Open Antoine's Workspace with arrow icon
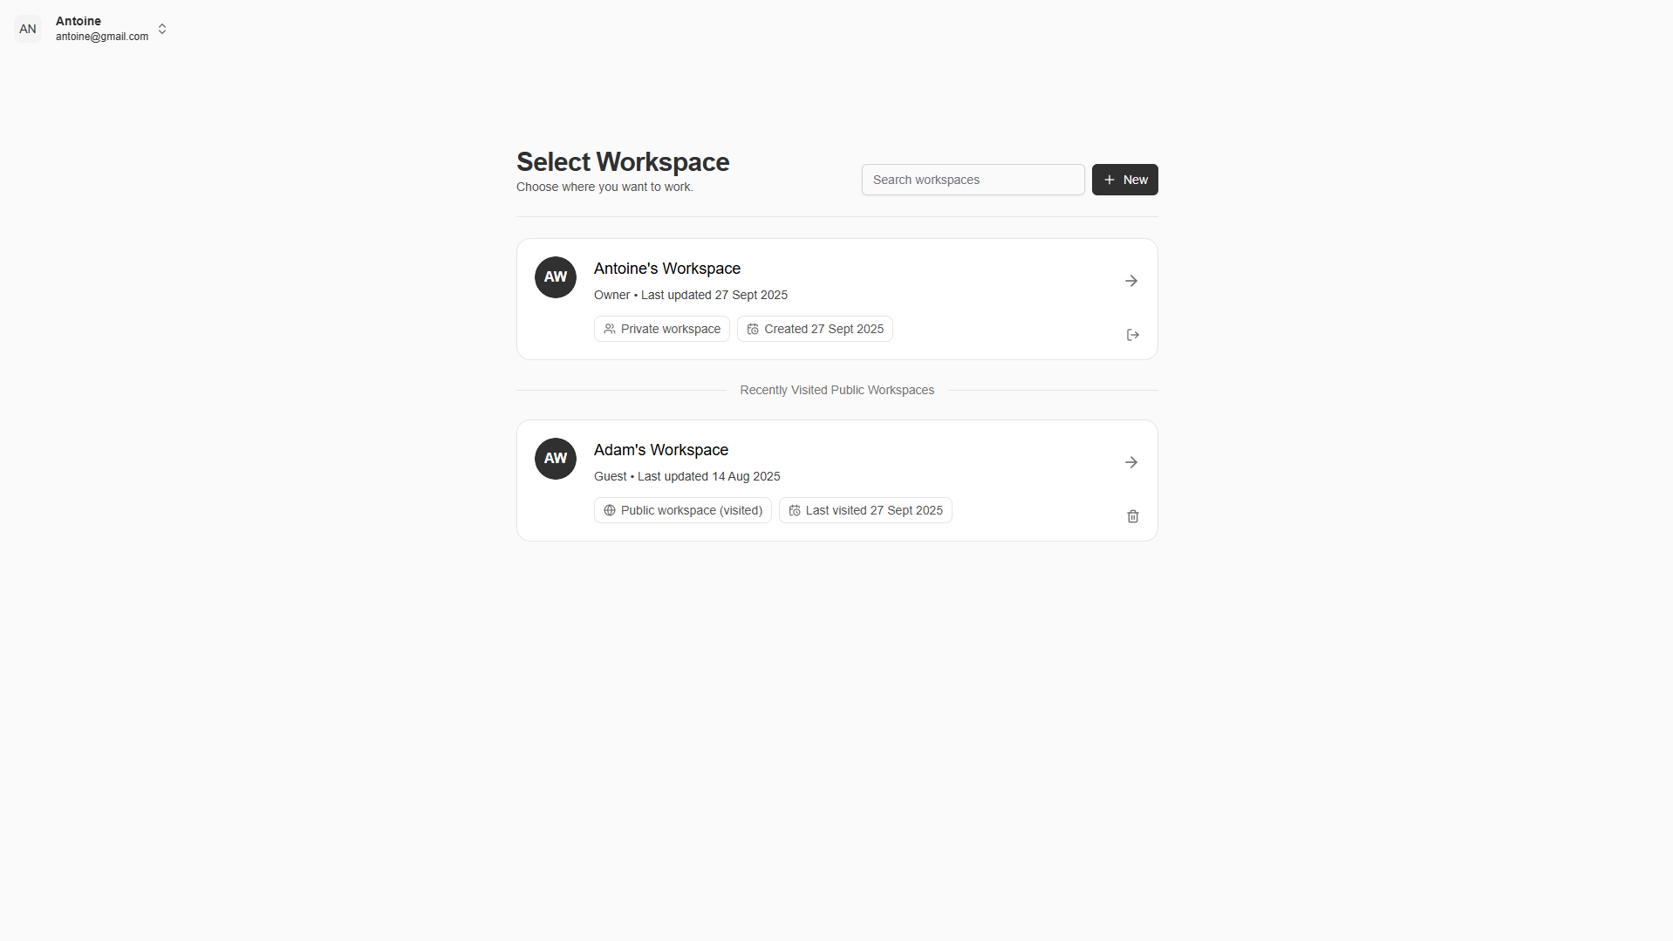The width and height of the screenshot is (1673, 941). [x=1131, y=281]
